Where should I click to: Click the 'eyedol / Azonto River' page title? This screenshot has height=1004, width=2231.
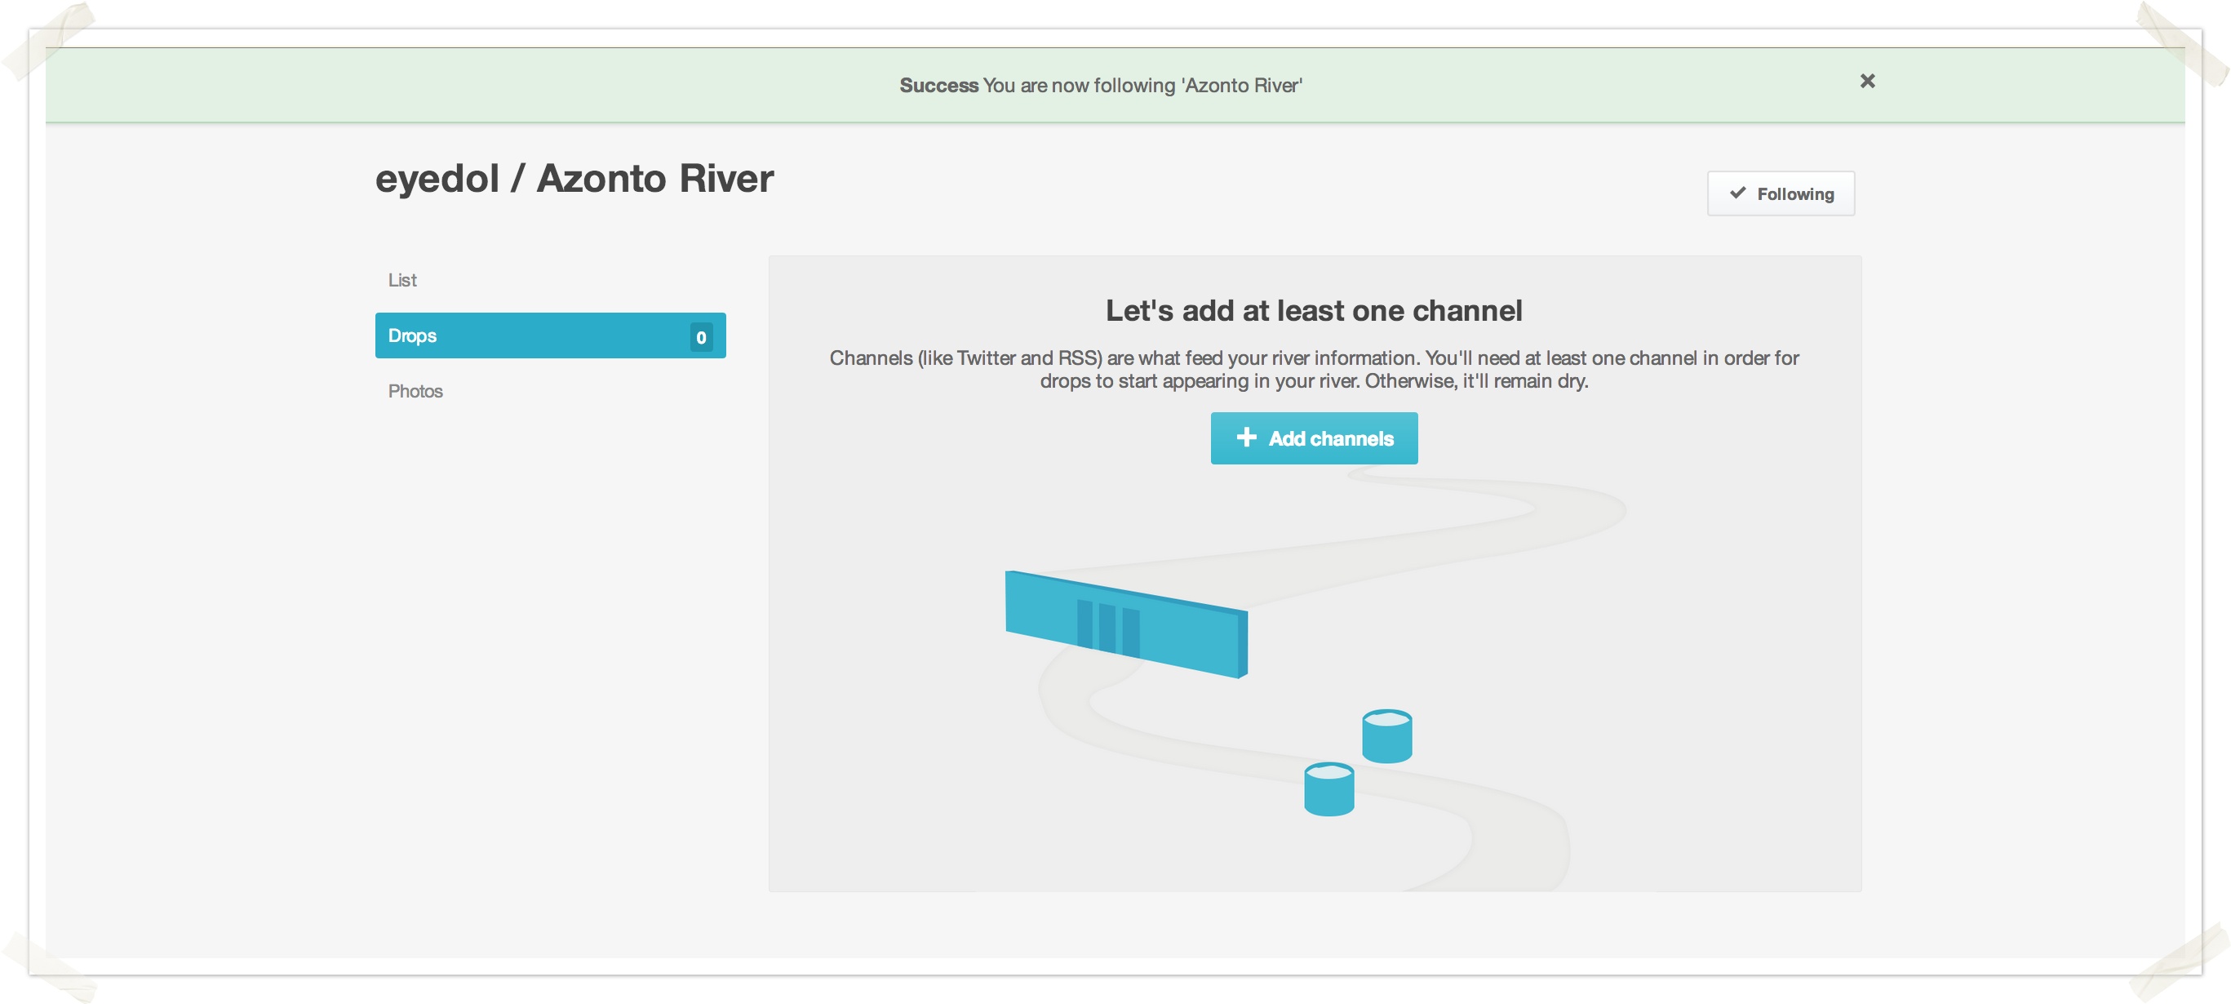pos(574,179)
